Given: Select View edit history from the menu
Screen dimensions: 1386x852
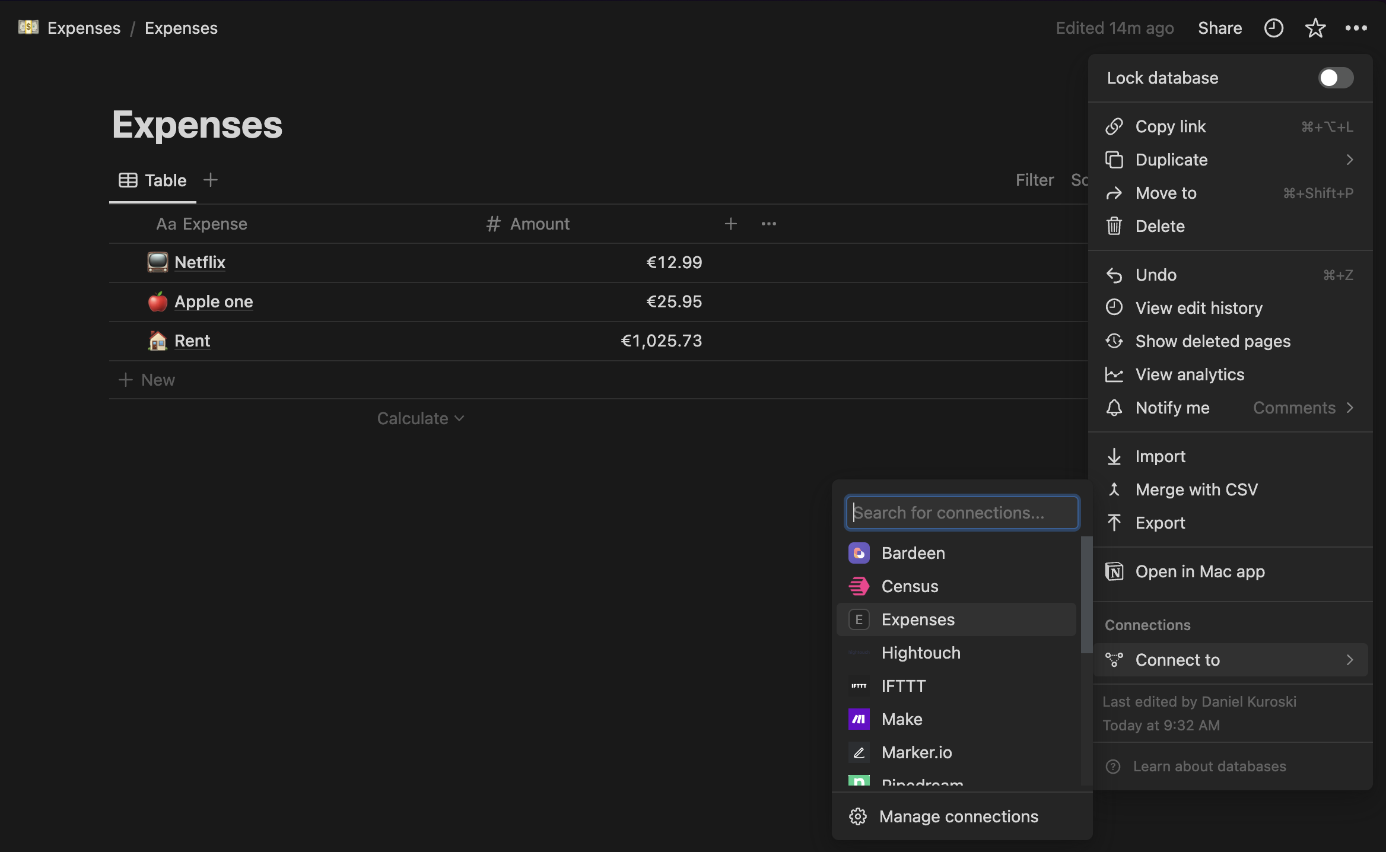Looking at the screenshot, I should (1199, 307).
